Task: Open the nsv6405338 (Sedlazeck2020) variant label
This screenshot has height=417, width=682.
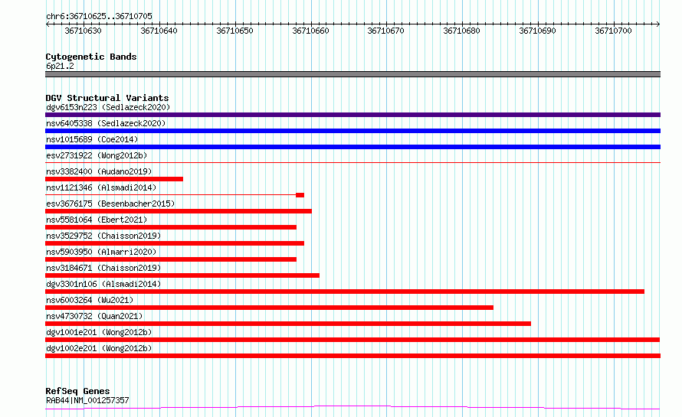Action: [106, 123]
